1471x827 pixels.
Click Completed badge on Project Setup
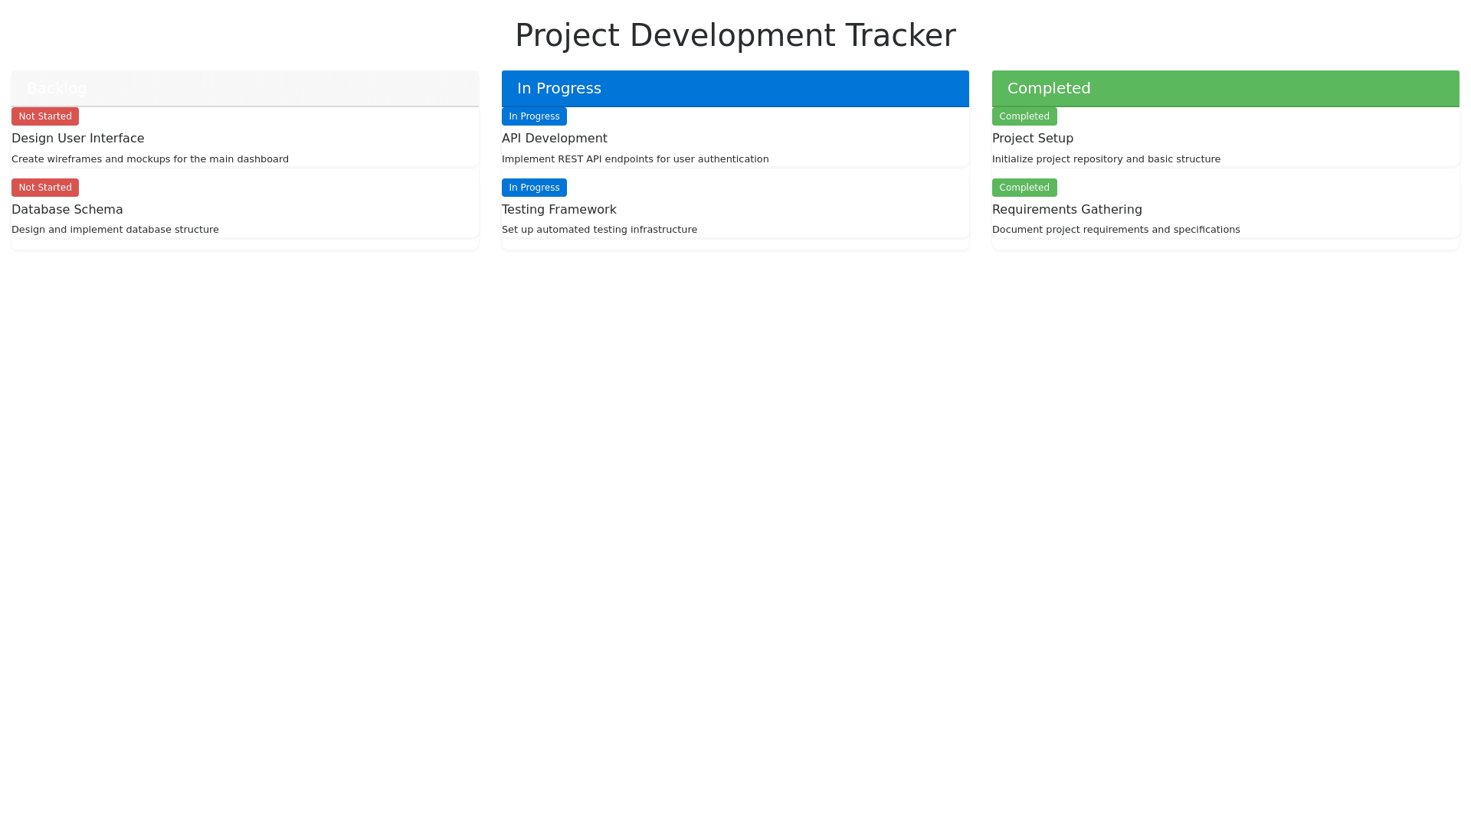tap(1024, 116)
